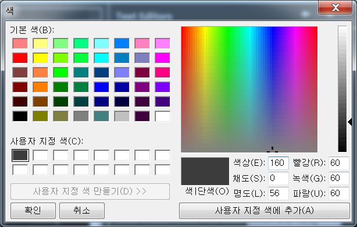The height and width of the screenshot is (227, 357).
Task: Select the pure red basic color swatch
Action: pyautogui.click(x=20, y=58)
